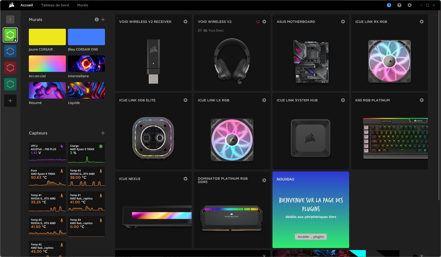Add a new profile from the sidebar

point(10,101)
